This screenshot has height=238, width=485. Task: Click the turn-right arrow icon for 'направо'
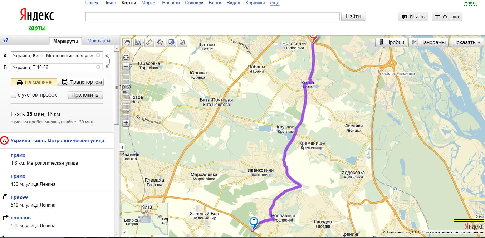[x=5, y=218]
